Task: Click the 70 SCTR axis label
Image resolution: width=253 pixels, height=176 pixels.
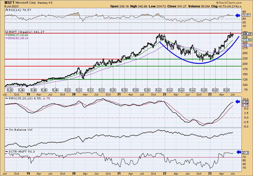Action: pyautogui.click(x=244, y=157)
